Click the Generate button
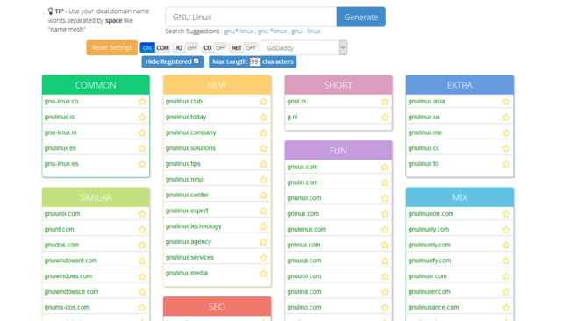 (361, 17)
